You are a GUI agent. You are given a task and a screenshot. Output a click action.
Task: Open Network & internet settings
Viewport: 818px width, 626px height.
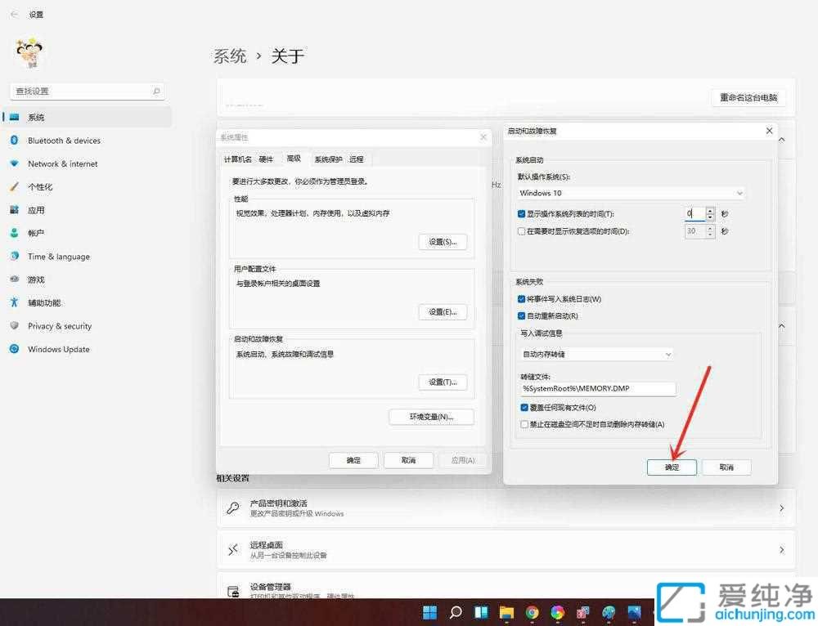88,163
